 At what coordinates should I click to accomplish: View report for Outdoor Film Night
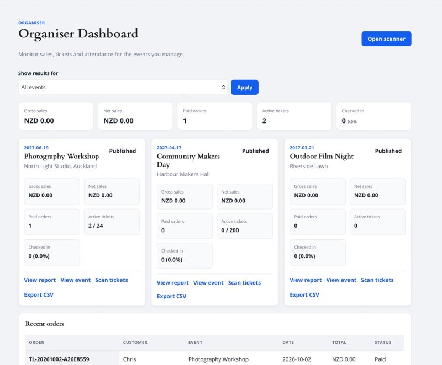point(306,280)
